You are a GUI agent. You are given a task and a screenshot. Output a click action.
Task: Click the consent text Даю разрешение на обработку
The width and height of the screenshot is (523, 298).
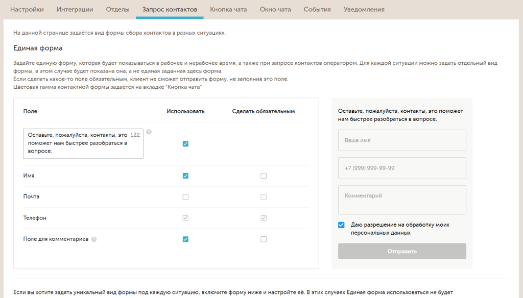400,229
